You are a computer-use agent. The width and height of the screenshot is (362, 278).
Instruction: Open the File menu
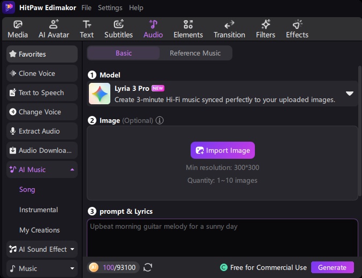(x=86, y=8)
